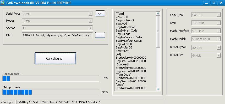Click the "Receive data..." label
225x104 pixels.
pos(13,74)
